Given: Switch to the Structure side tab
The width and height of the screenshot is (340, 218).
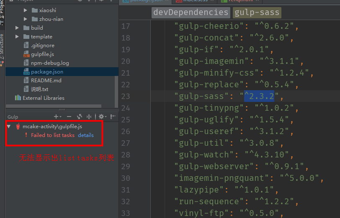Looking at the screenshot, I should pos(2,46).
